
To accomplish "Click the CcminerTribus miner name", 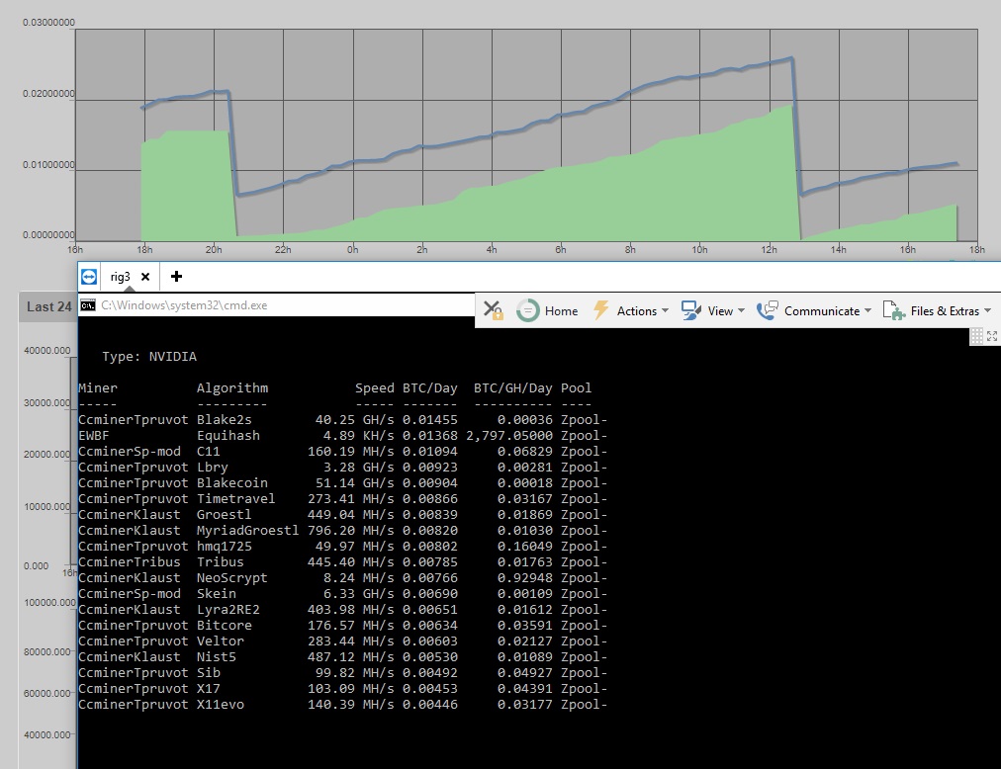I will (130, 562).
